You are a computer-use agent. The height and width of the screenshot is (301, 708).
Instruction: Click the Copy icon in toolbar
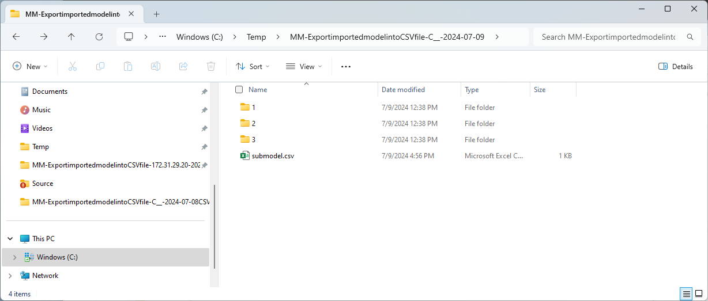tap(100, 66)
